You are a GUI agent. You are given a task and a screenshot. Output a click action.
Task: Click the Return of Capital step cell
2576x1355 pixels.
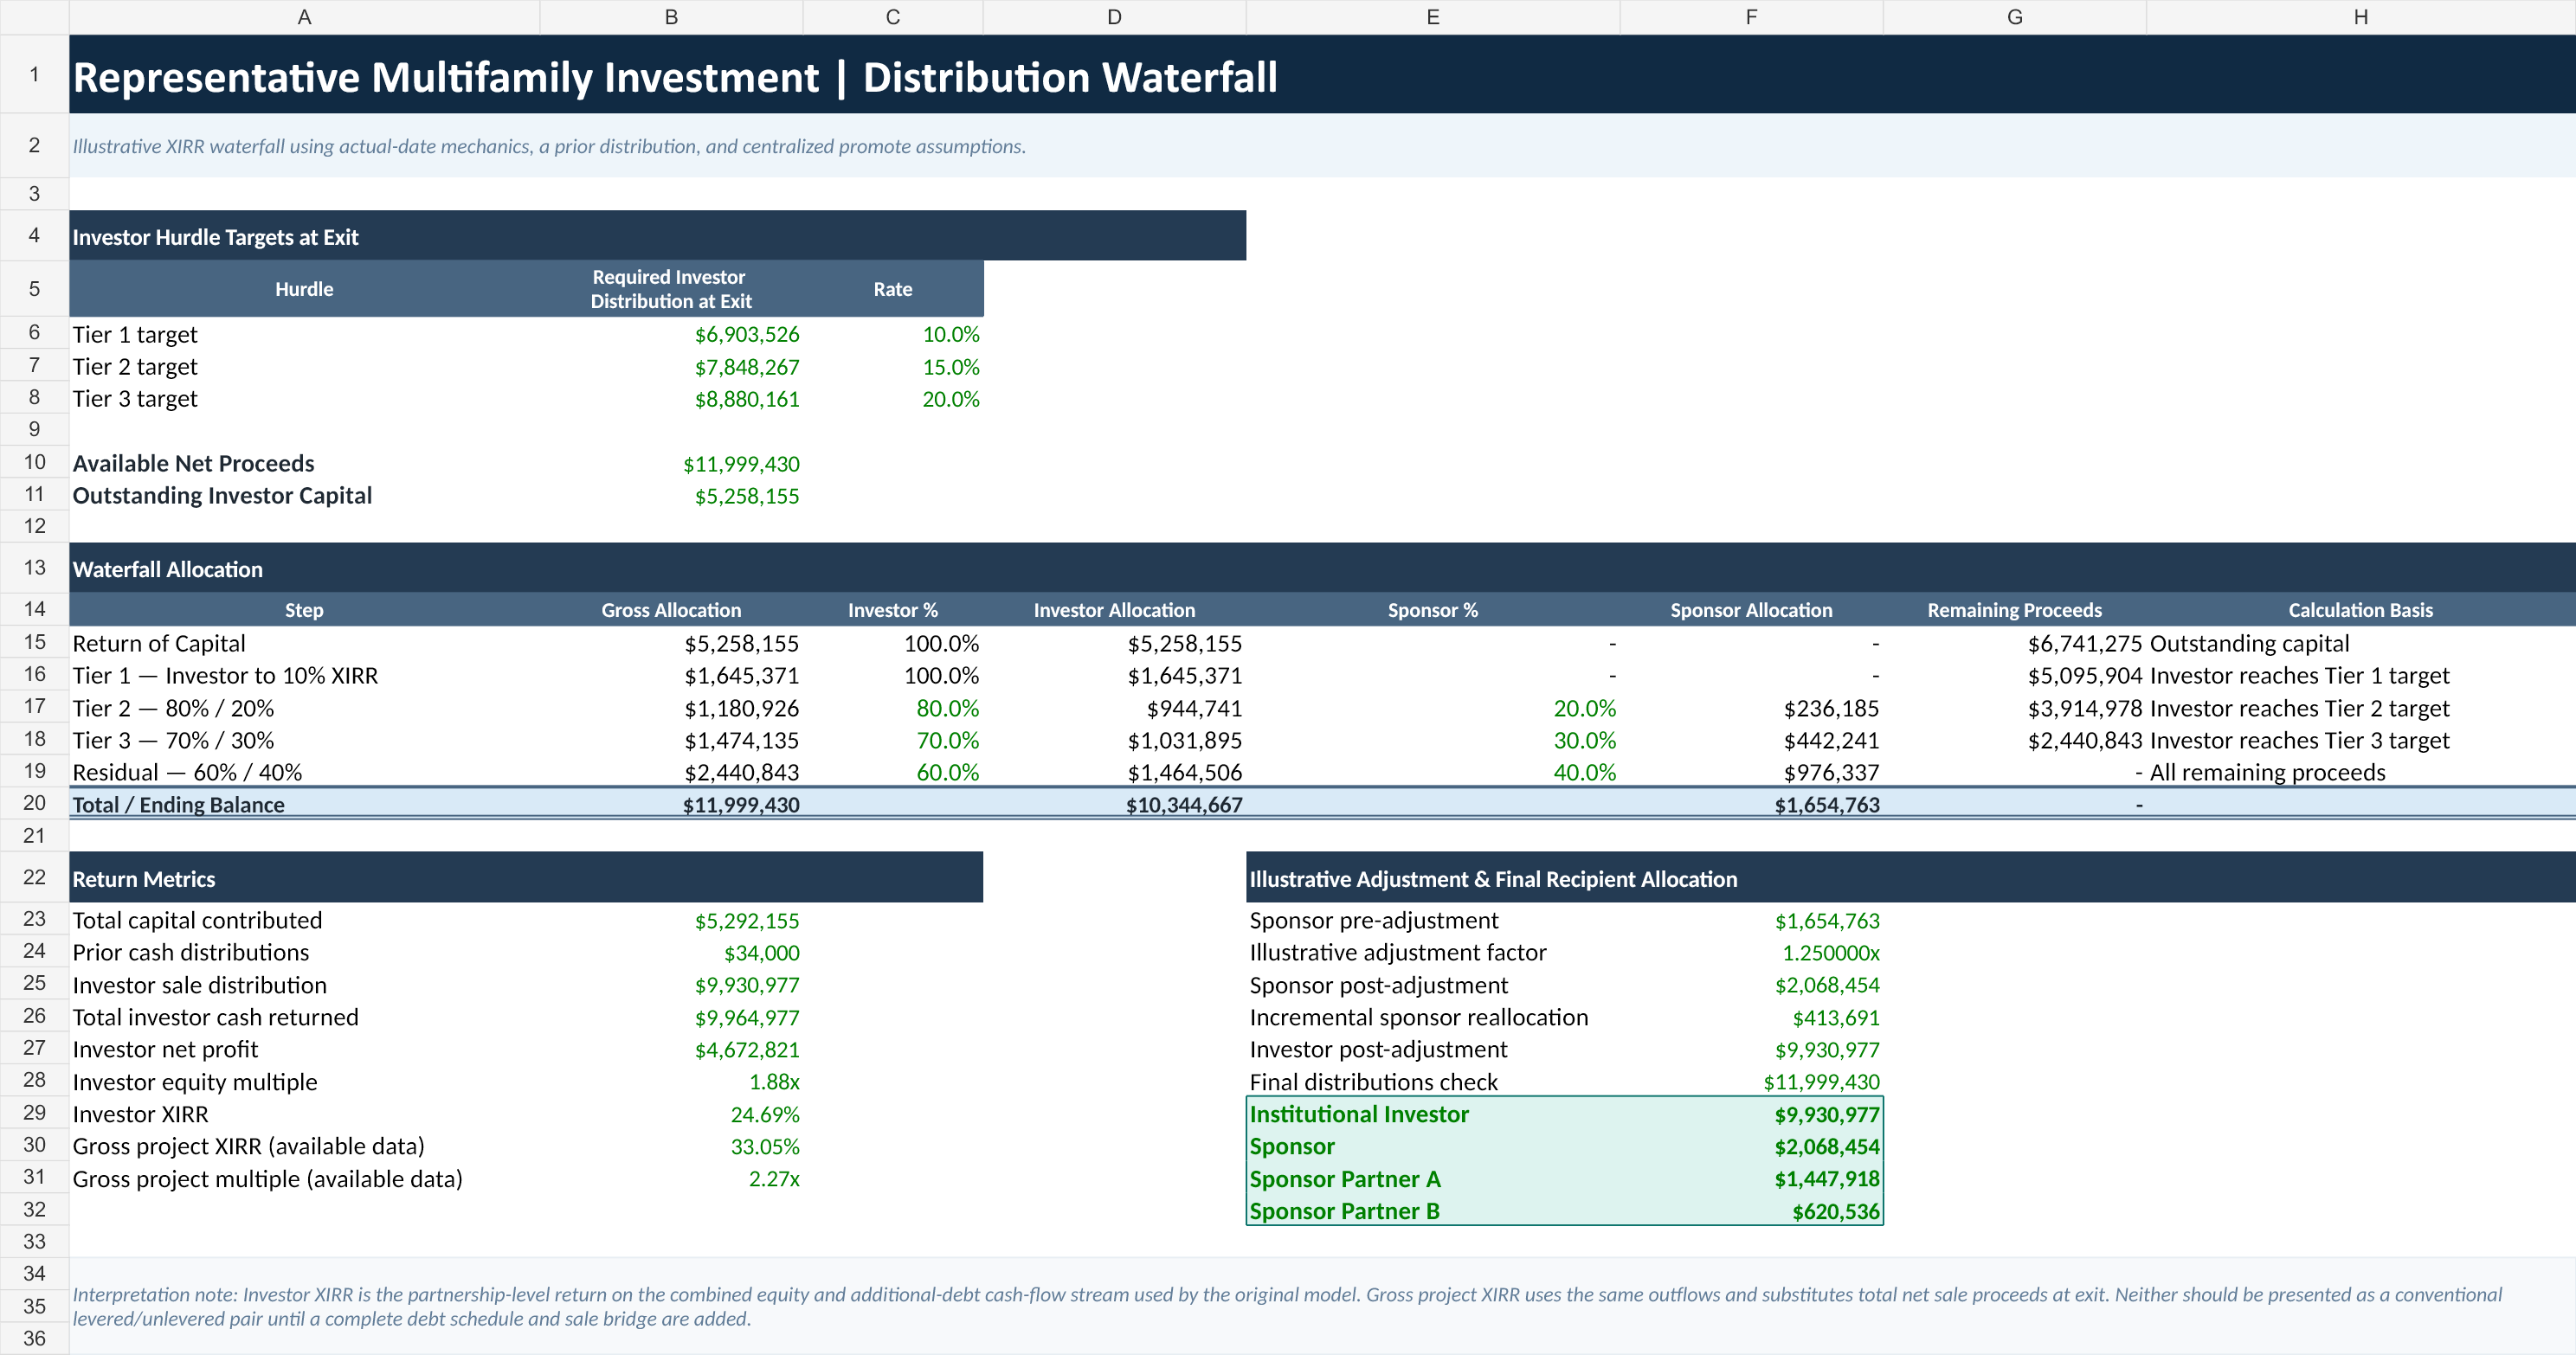tap(304, 644)
